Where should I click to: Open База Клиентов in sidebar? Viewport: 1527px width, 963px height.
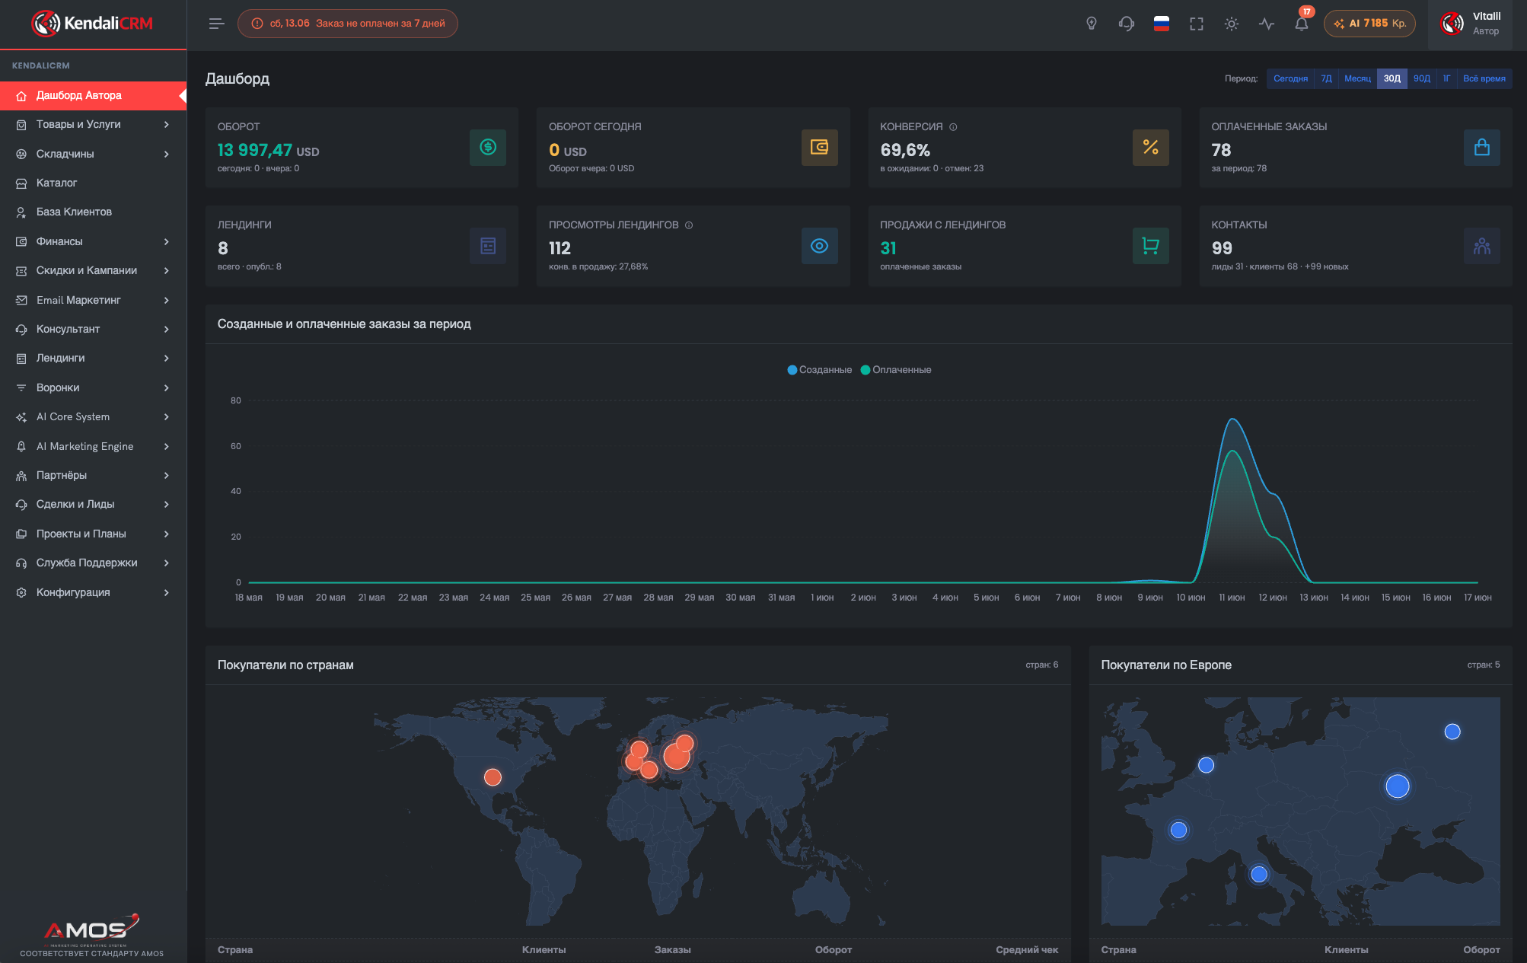click(93, 212)
